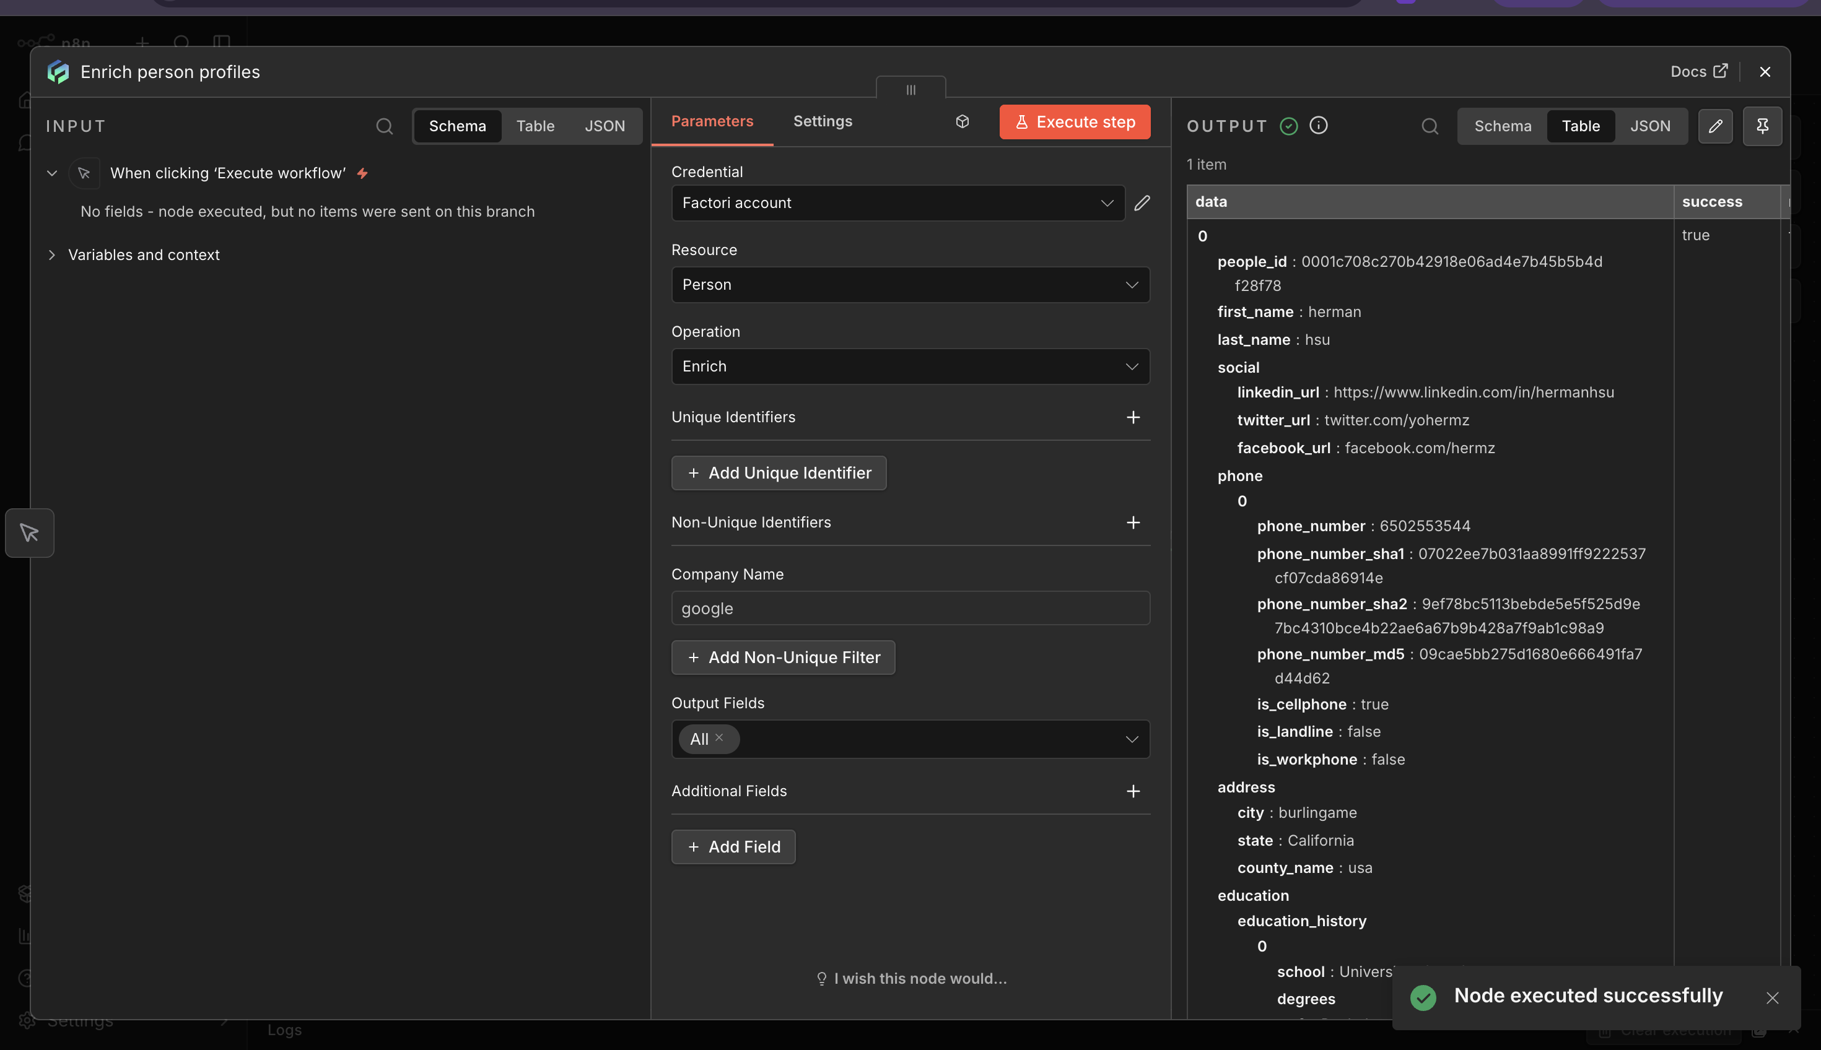Click the pencil icon to edit output
The image size is (1821, 1050).
(x=1715, y=126)
